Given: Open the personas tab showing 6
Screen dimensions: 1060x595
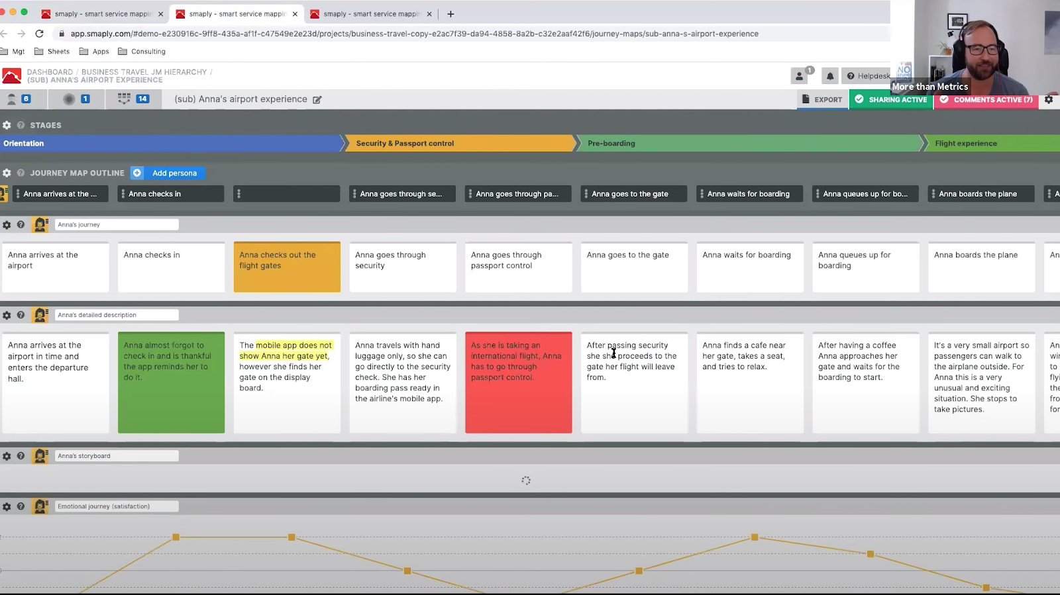Looking at the screenshot, I should tap(19, 99).
